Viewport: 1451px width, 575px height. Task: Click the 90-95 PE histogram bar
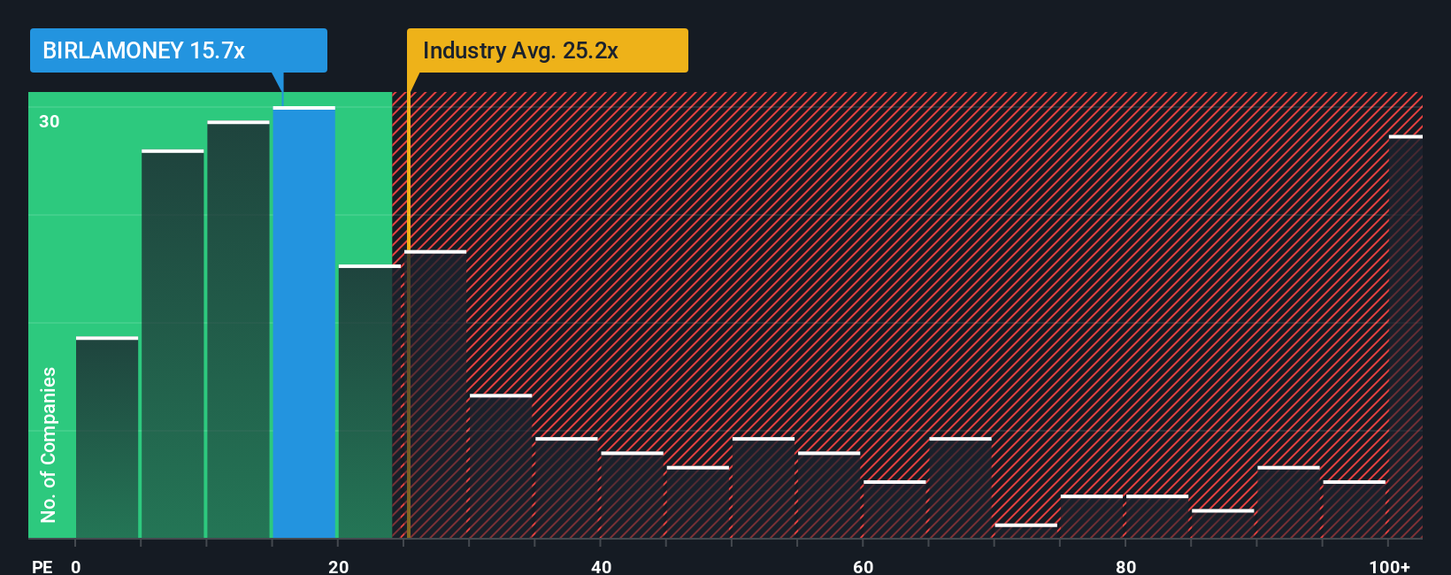tap(1288, 502)
